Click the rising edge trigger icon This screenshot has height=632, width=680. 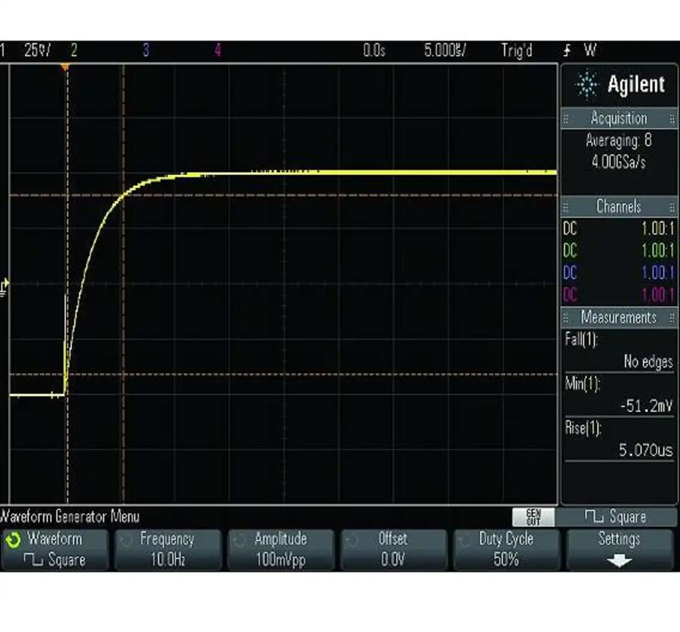[567, 51]
